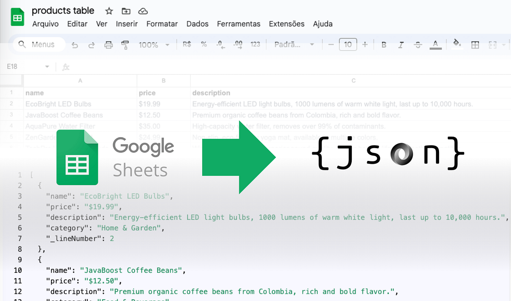Open the Borders icon
Viewport: 511px width, 301px height.
click(x=475, y=44)
